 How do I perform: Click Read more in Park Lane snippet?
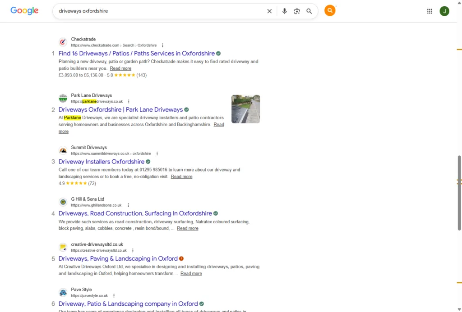[219, 125]
